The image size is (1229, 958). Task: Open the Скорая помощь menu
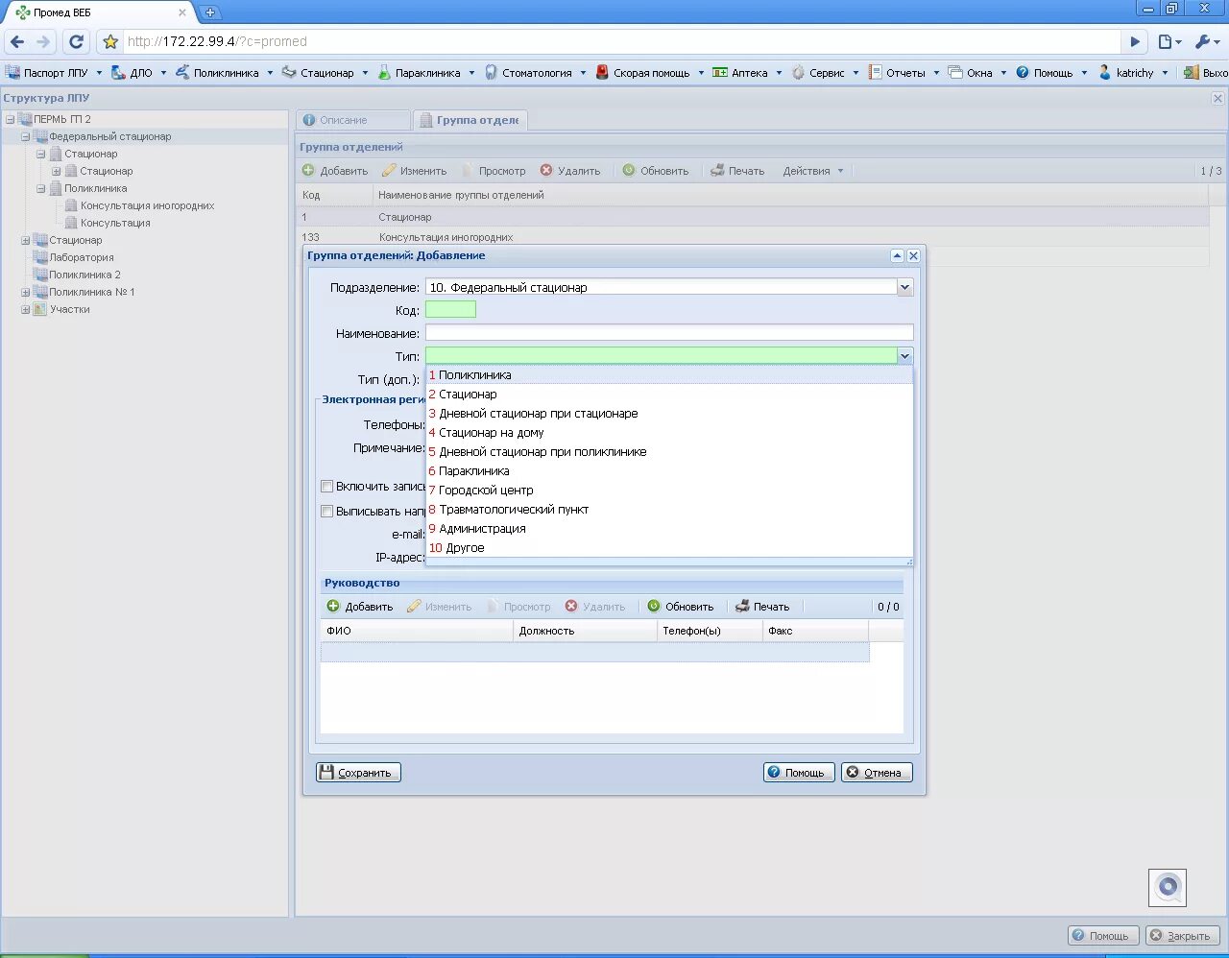point(650,73)
